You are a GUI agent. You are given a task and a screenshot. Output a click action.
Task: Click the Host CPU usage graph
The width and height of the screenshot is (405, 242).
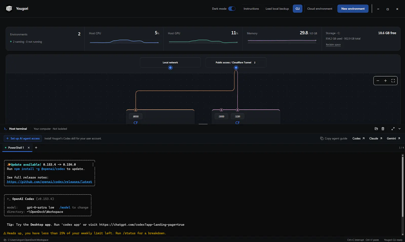coord(124,42)
